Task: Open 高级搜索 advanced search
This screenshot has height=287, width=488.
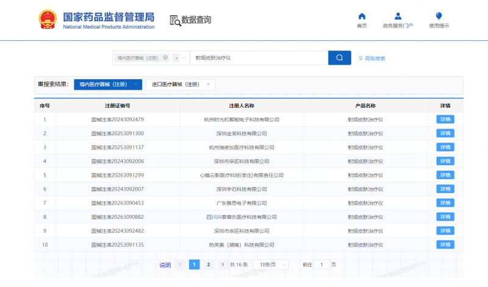Action: coord(372,58)
